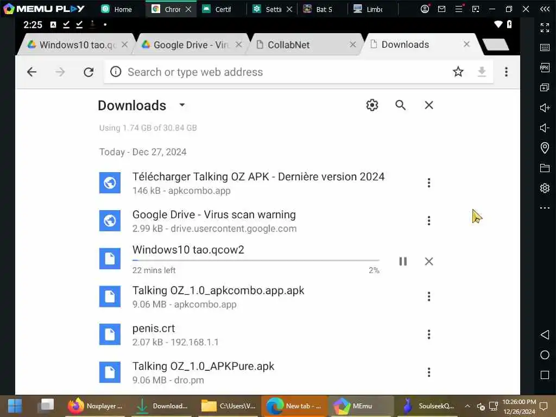This screenshot has height=417, width=556.
Task: Go back using Chrome's back arrow
Action: (31, 72)
